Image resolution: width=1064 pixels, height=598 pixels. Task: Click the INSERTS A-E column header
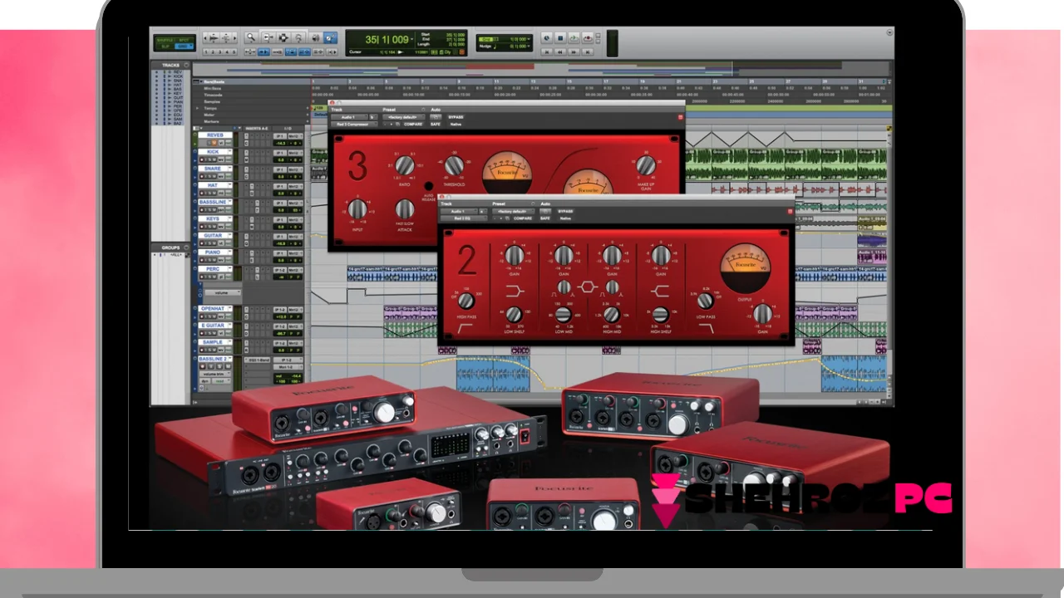pyautogui.click(x=257, y=128)
